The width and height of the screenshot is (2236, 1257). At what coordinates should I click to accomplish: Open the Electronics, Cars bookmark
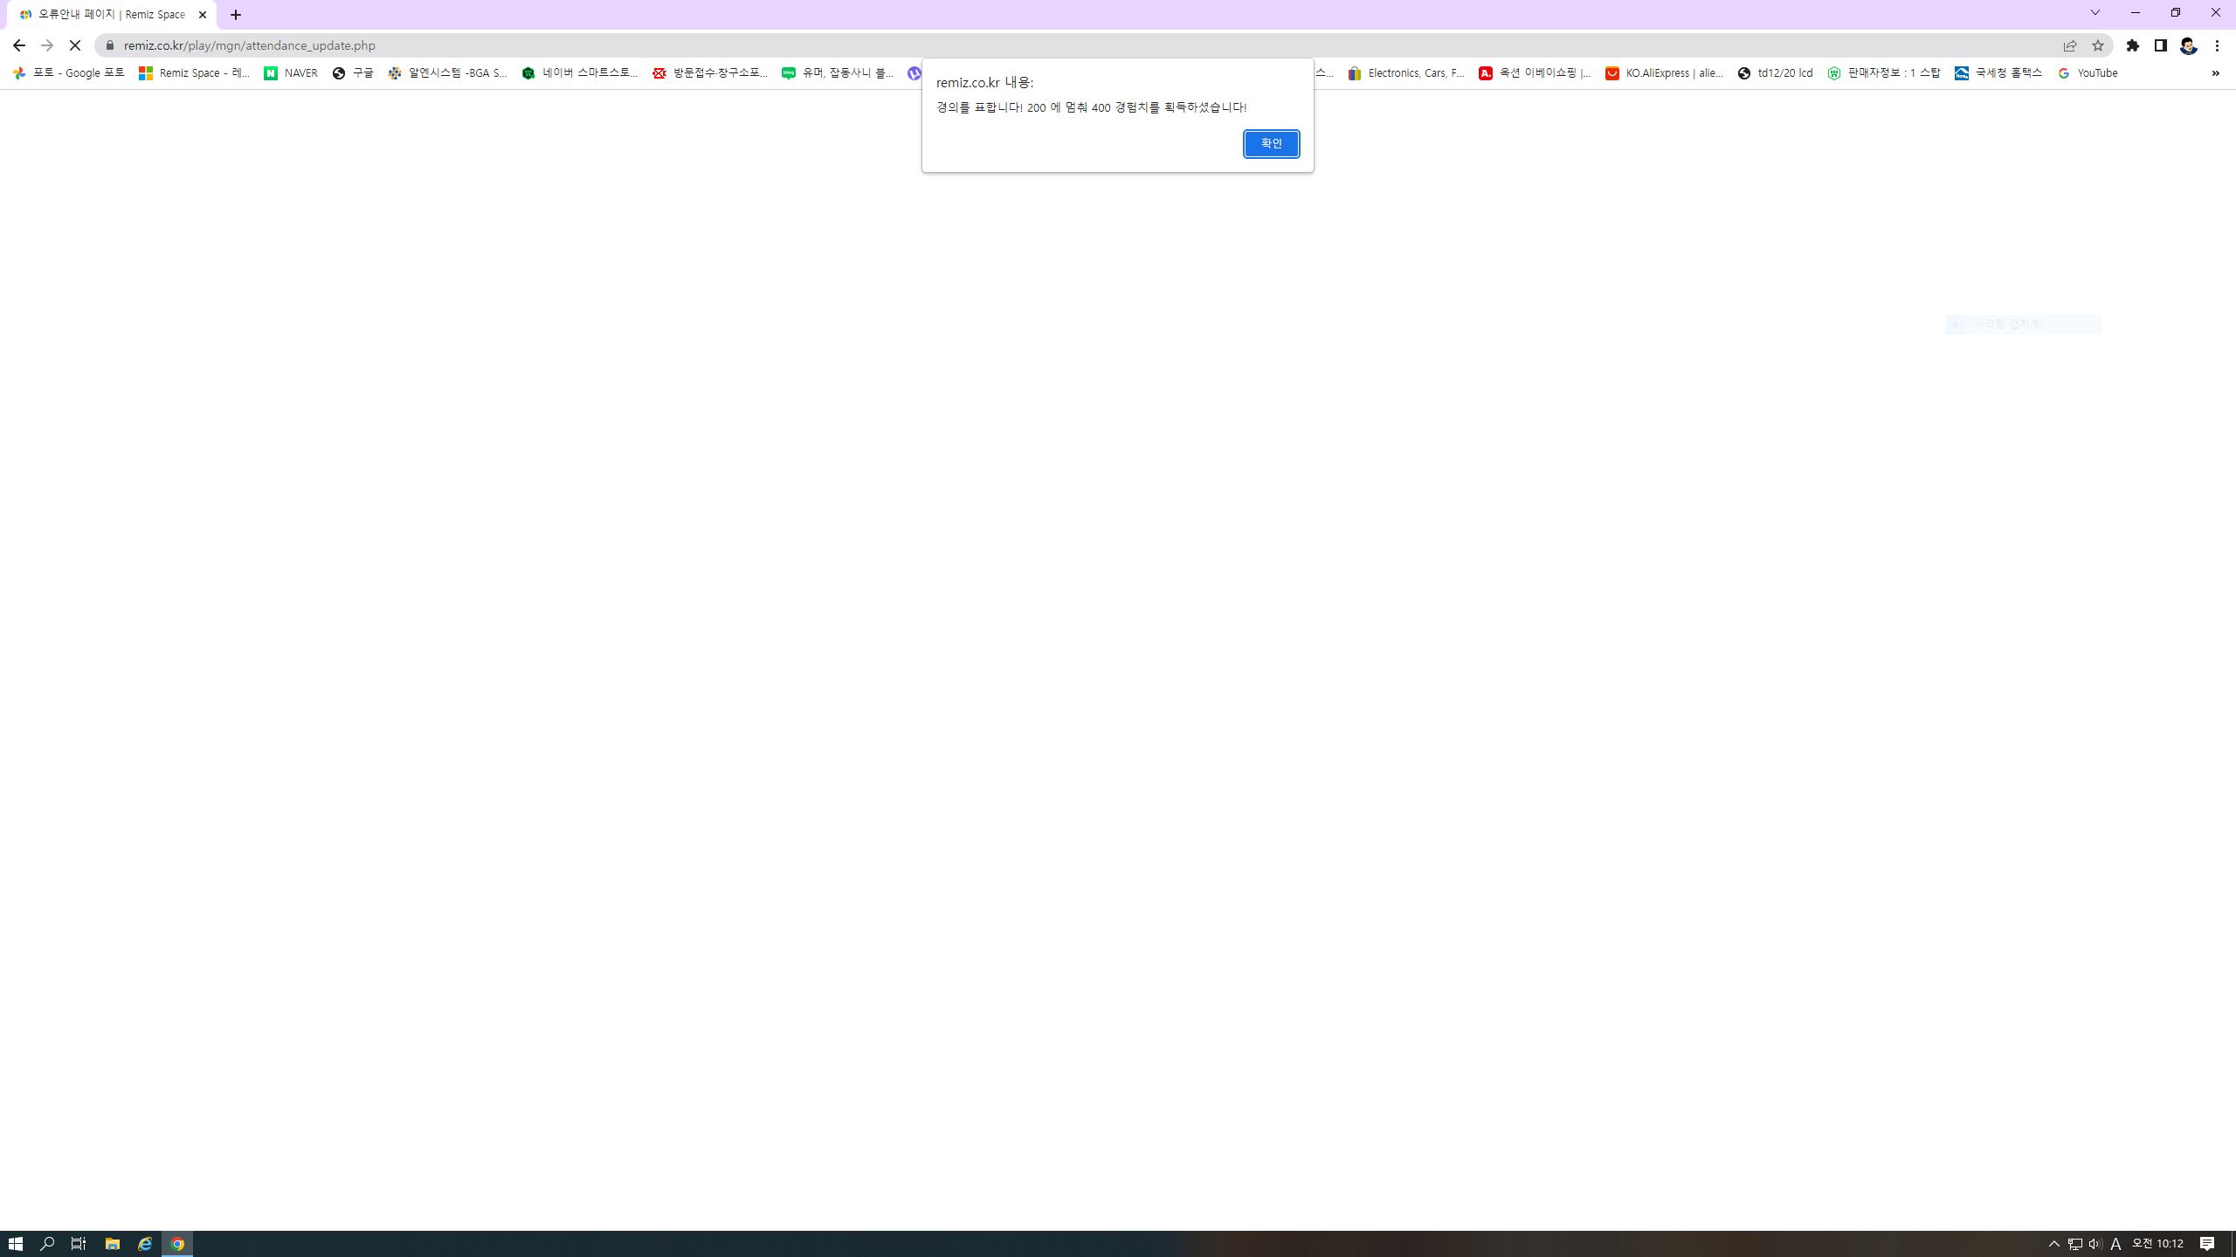[1405, 73]
